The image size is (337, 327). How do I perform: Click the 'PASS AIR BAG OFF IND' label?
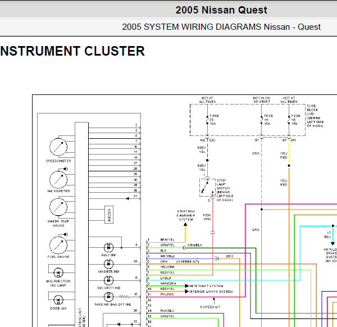pyautogui.click(x=113, y=305)
